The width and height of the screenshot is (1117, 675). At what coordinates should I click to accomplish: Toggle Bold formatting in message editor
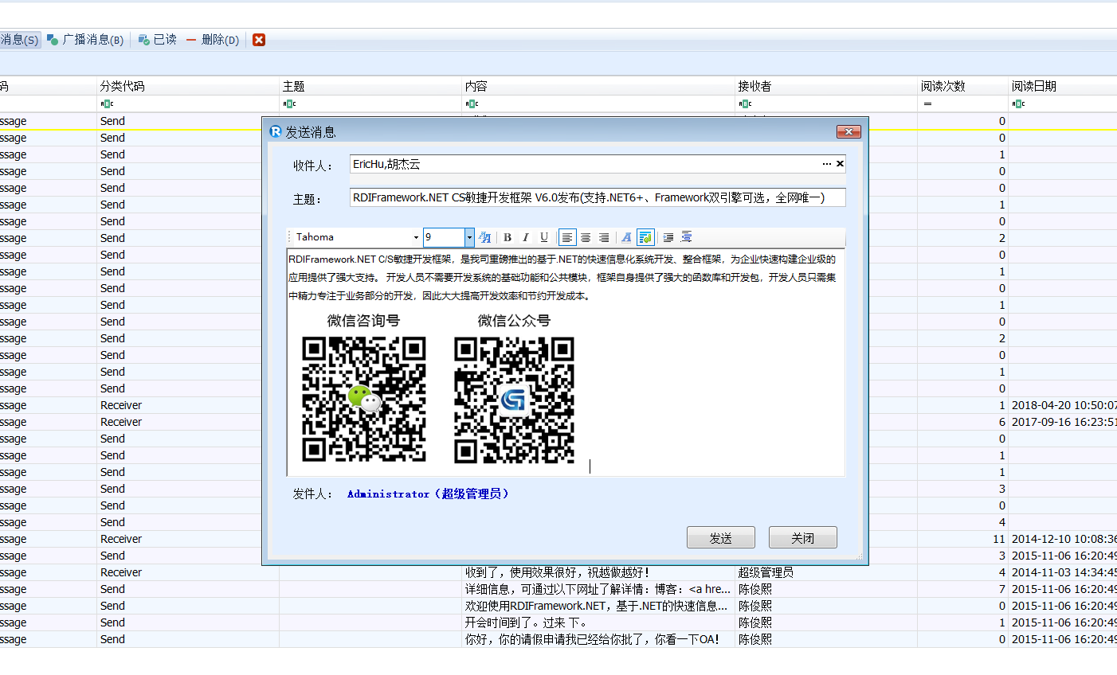tap(508, 237)
